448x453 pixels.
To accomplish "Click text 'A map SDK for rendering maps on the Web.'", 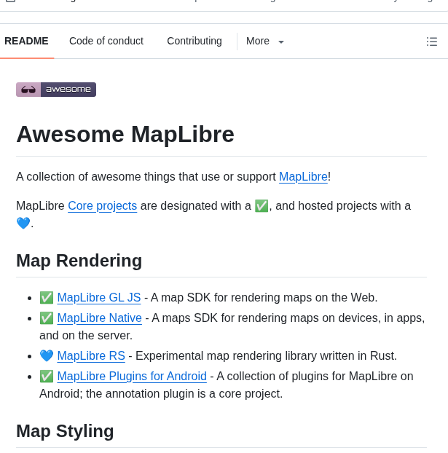I will [264, 298].
